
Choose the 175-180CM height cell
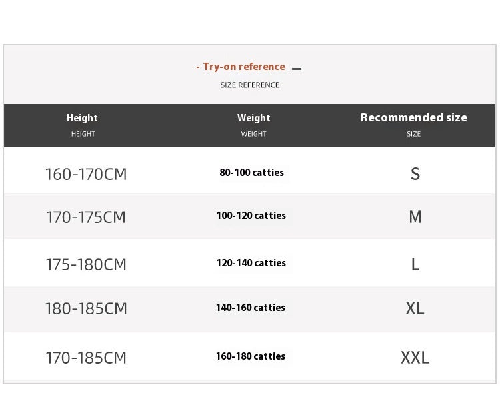click(86, 264)
